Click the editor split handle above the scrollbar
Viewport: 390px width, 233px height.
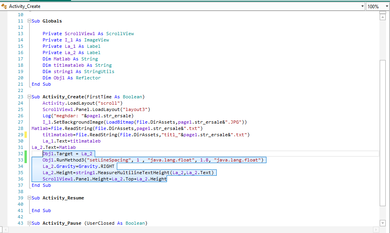[382, 13]
